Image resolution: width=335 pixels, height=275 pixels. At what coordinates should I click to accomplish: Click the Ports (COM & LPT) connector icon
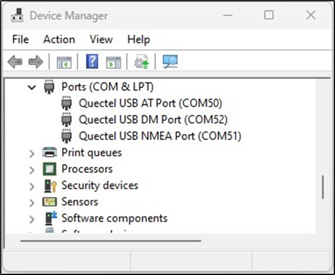[x=49, y=87]
